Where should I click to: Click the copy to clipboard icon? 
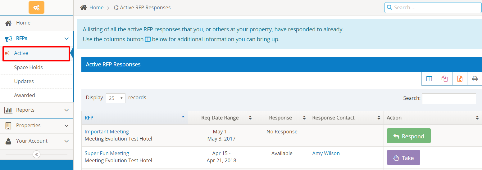(444, 79)
